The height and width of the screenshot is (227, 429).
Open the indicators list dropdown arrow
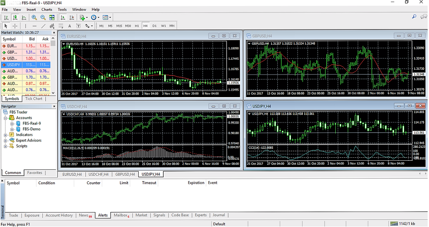(x=87, y=17)
